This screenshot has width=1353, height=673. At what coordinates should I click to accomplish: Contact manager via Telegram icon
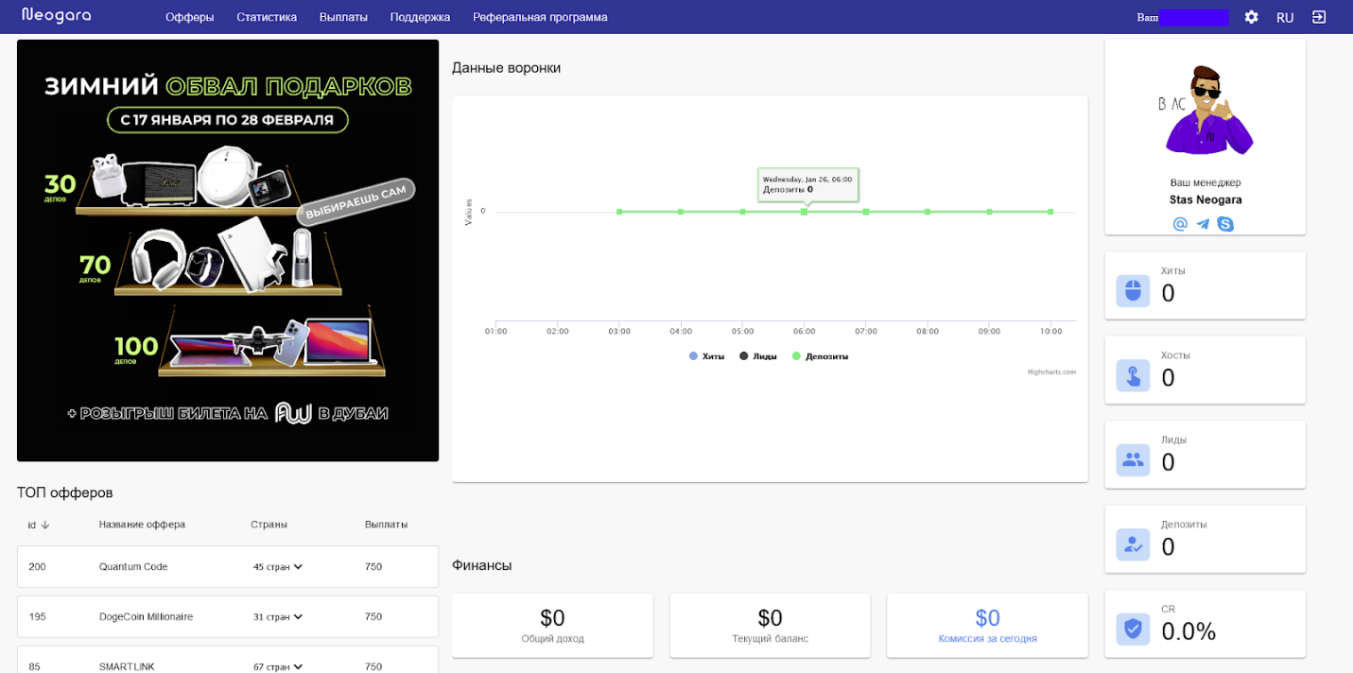click(1203, 224)
